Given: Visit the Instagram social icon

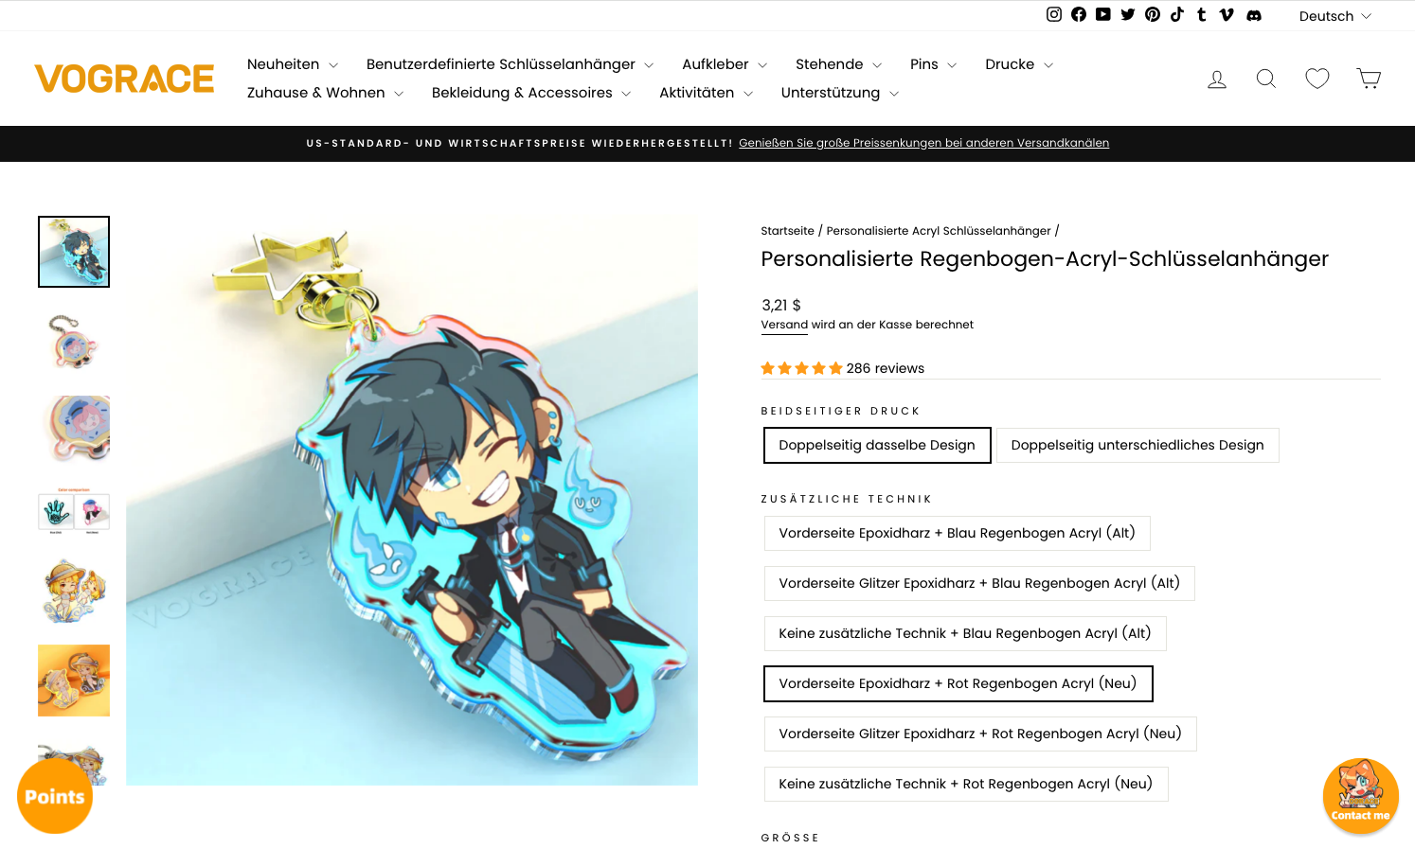Looking at the screenshot, I should tap(1054, 14).
